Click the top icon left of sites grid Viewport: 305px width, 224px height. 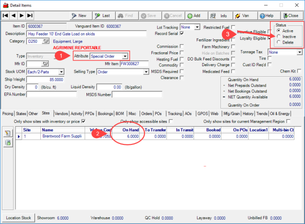8,133
